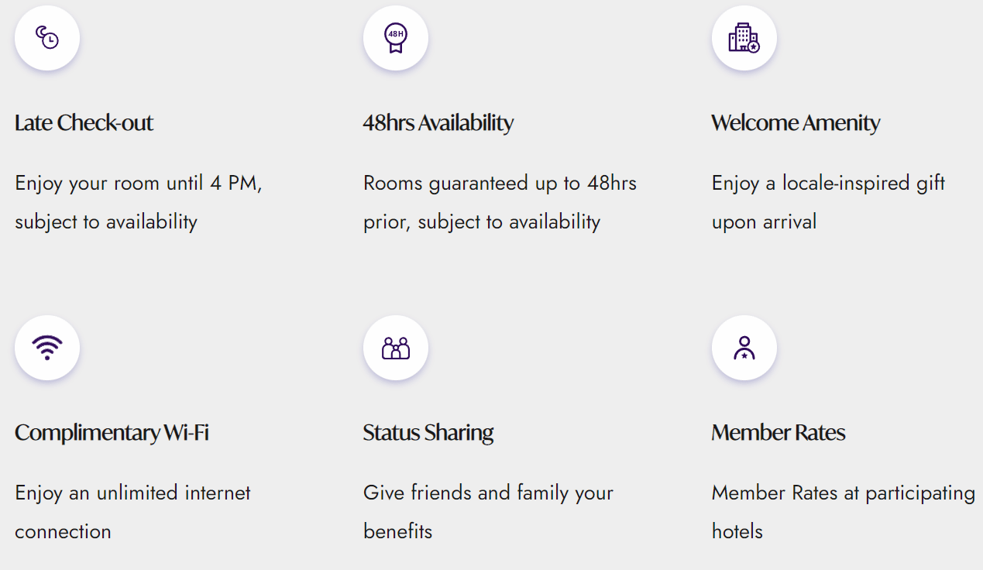Click the 'Rooms guaranteed up to 48hrs' line

[x=500, y=184]
